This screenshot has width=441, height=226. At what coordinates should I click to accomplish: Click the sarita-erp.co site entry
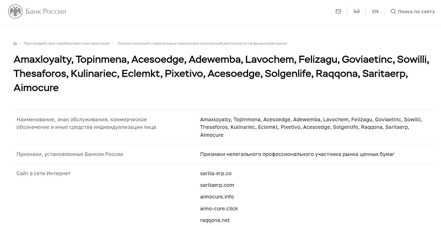pos(216,173)
